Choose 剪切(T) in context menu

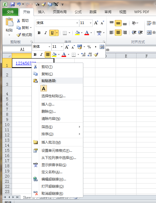[57, 67]
